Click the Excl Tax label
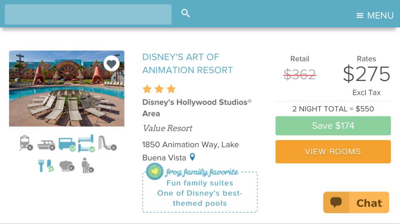Screen dimensions: 400x224 click(x=366, y=93)
